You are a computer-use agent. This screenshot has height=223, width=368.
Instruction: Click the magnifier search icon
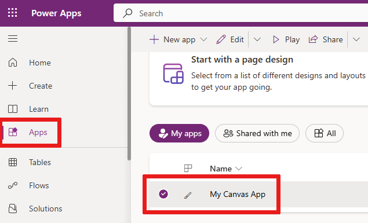pos(127,13)
